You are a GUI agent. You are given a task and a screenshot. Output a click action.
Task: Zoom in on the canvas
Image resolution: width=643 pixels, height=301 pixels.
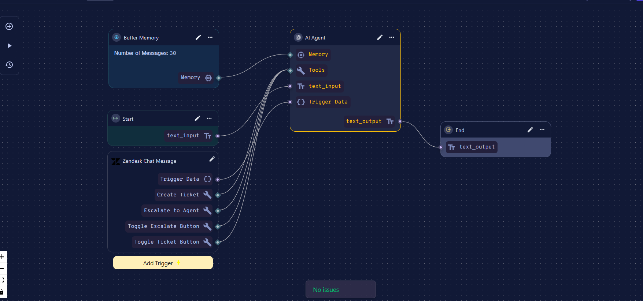pos(2,257)
